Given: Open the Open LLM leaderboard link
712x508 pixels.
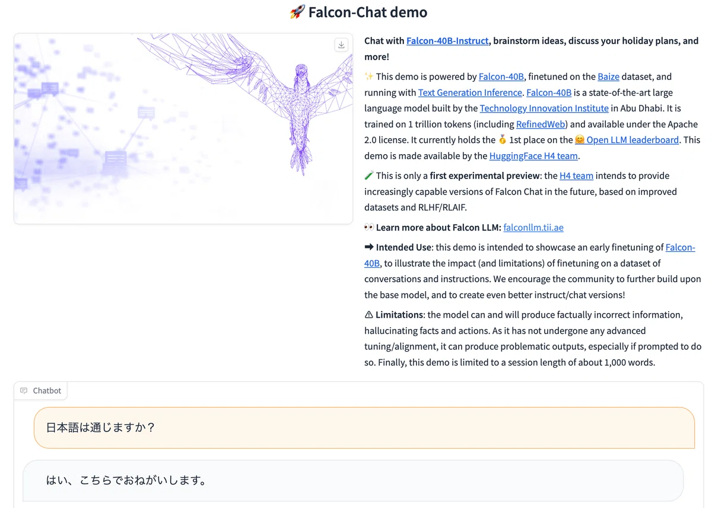Looking at the screenshot, I should (x=627, y=140).
